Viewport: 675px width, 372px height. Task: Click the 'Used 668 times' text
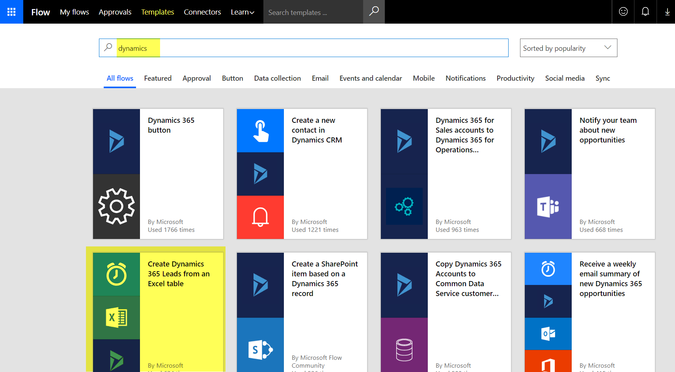[601, 230]
